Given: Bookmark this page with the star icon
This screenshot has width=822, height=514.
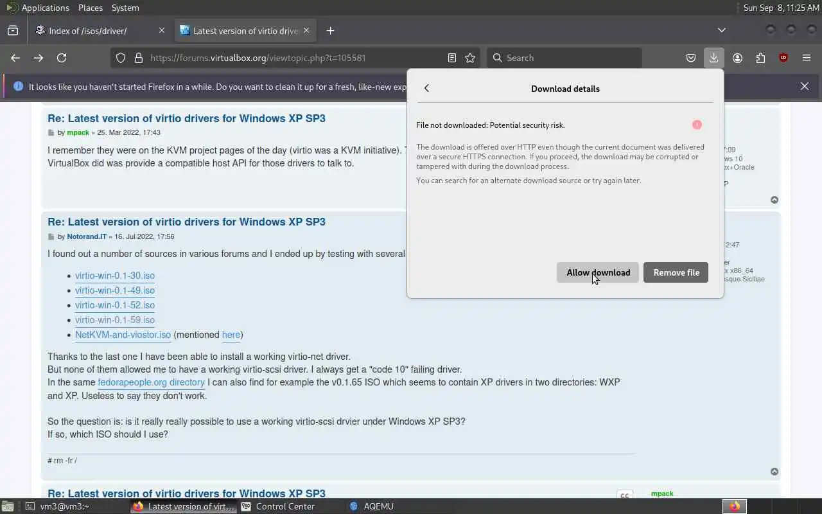Looking at the screenshot, I should coord(470,58).
